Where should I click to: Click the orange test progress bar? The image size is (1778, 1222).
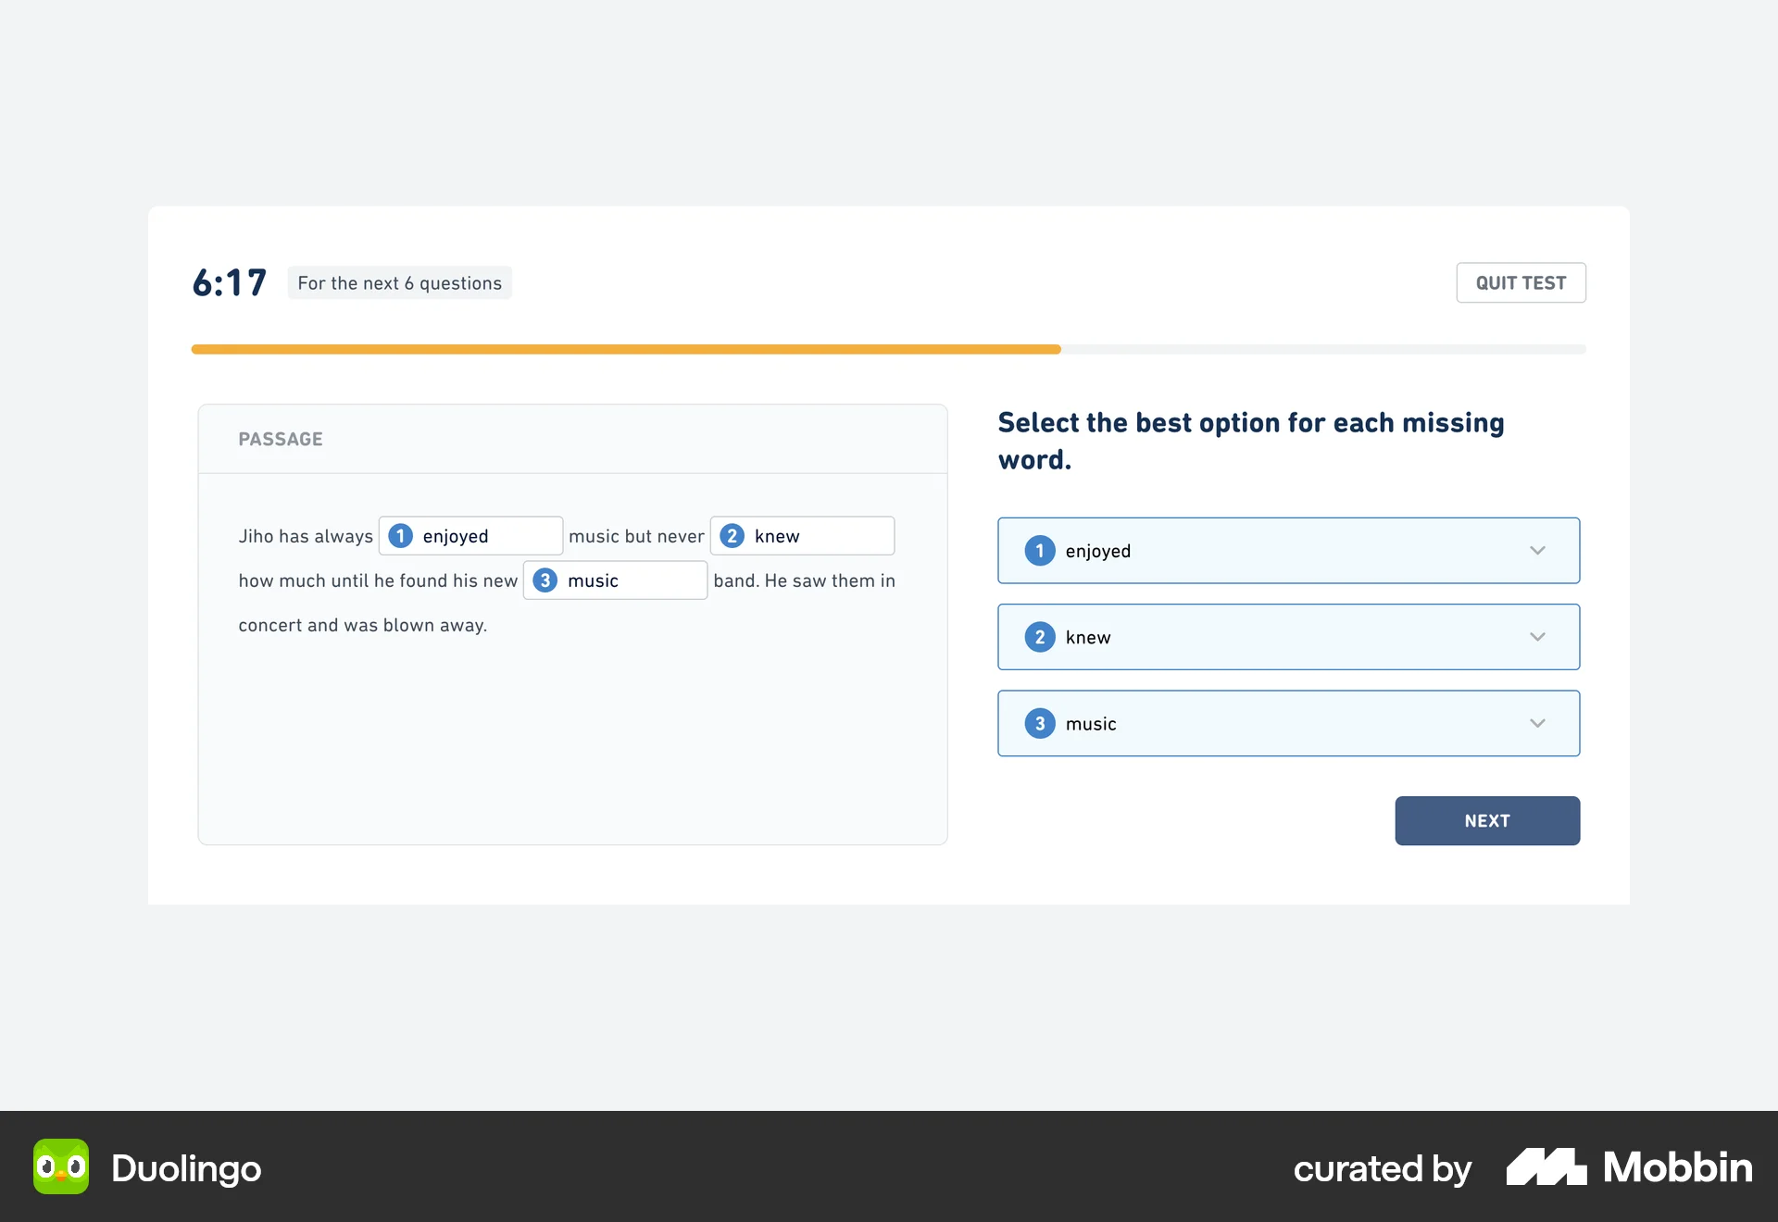(626, 349)
